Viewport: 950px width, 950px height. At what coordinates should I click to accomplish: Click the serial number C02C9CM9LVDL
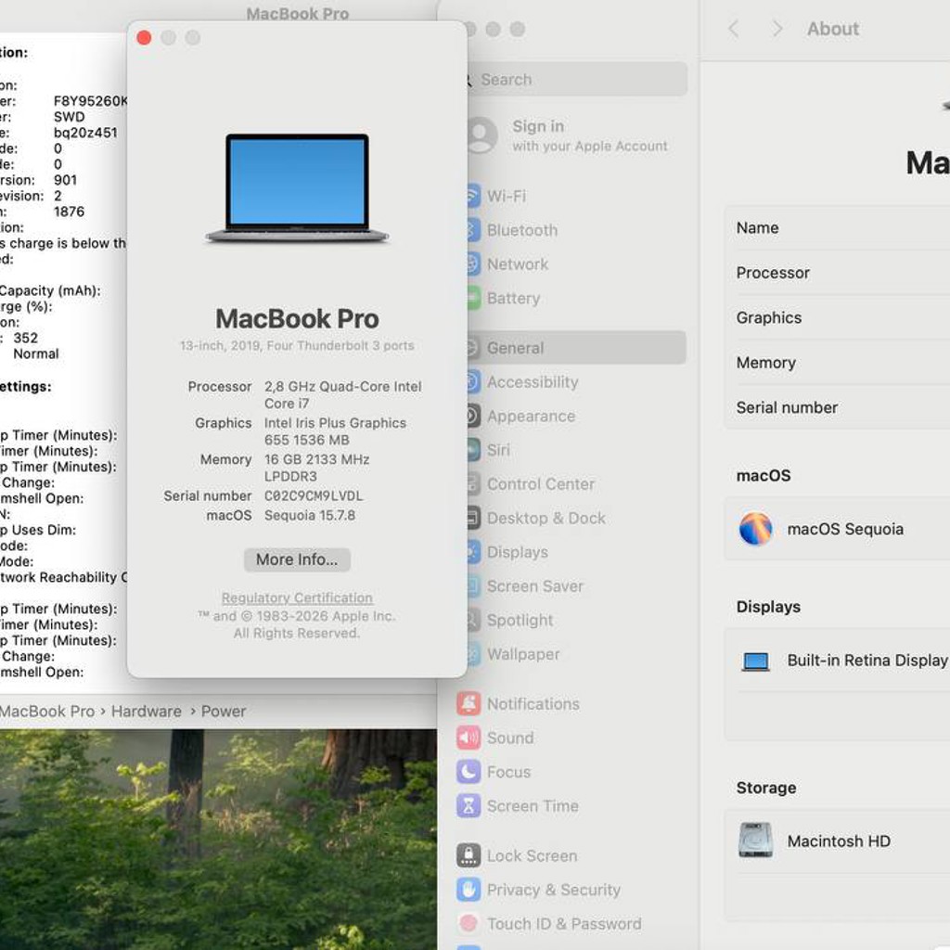(314, 496)
